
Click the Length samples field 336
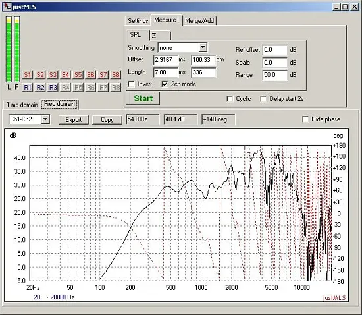203,72
